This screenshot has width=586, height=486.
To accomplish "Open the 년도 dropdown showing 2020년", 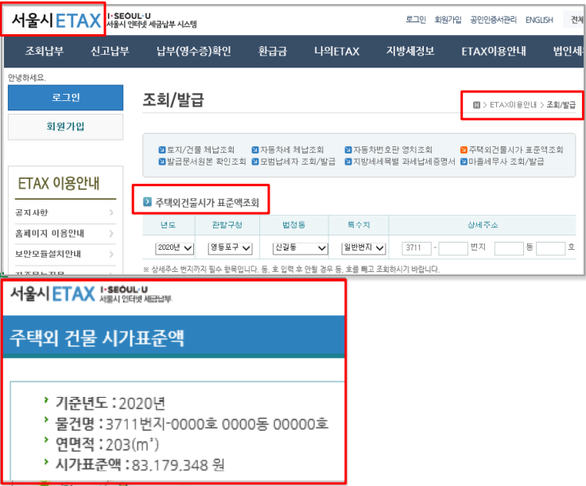I will click(175, 248).
